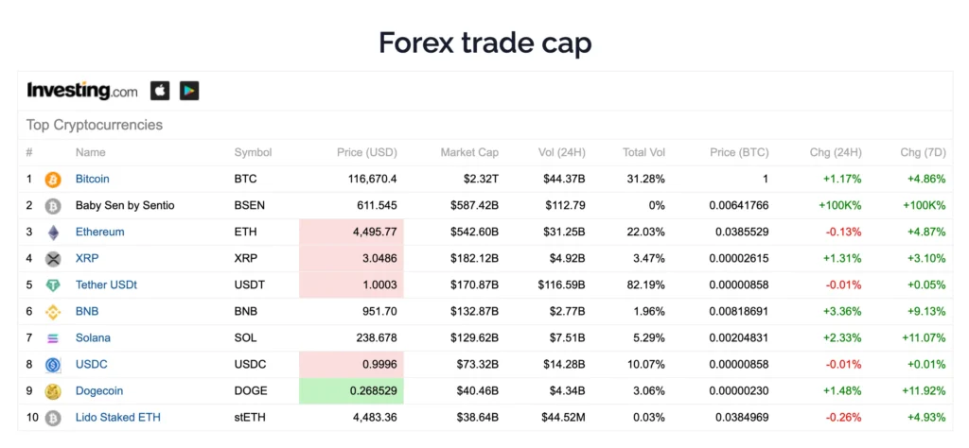Click the Tether USDt logo icon
Screen dimensions: 969x448
[x=53, y=284]
